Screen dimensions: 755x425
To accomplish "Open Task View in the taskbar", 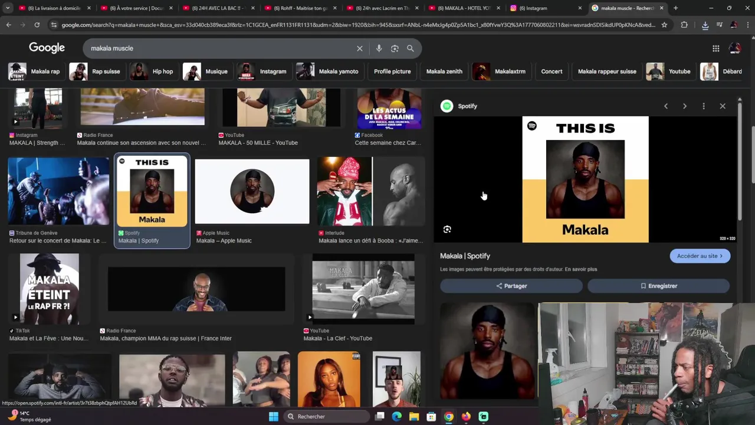I will 380,417.
